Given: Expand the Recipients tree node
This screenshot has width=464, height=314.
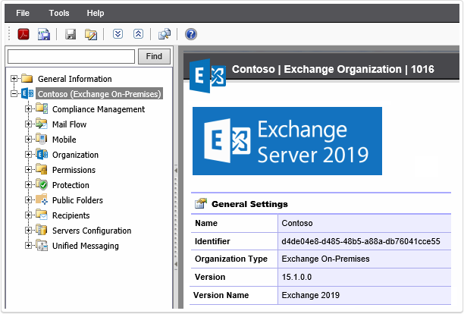Looking at the screenshot, I should point(29,215).
